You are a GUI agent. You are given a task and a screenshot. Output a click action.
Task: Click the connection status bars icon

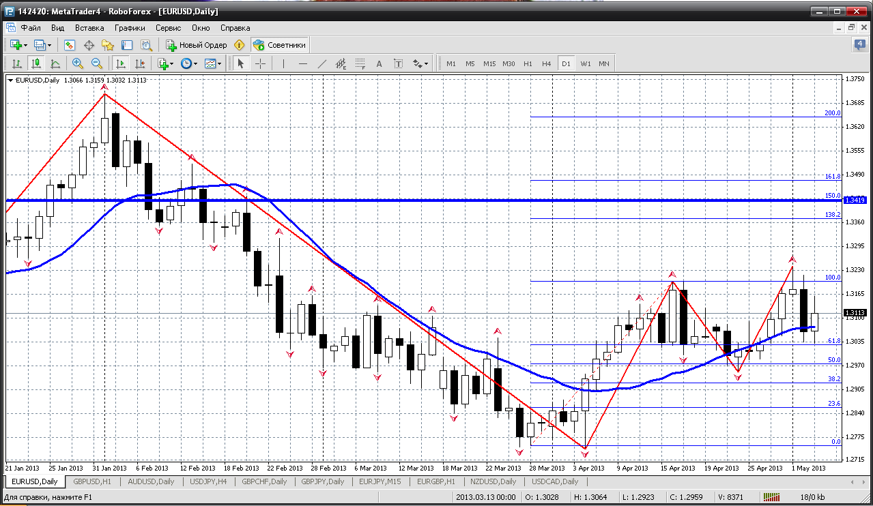[x=772, y=497]
